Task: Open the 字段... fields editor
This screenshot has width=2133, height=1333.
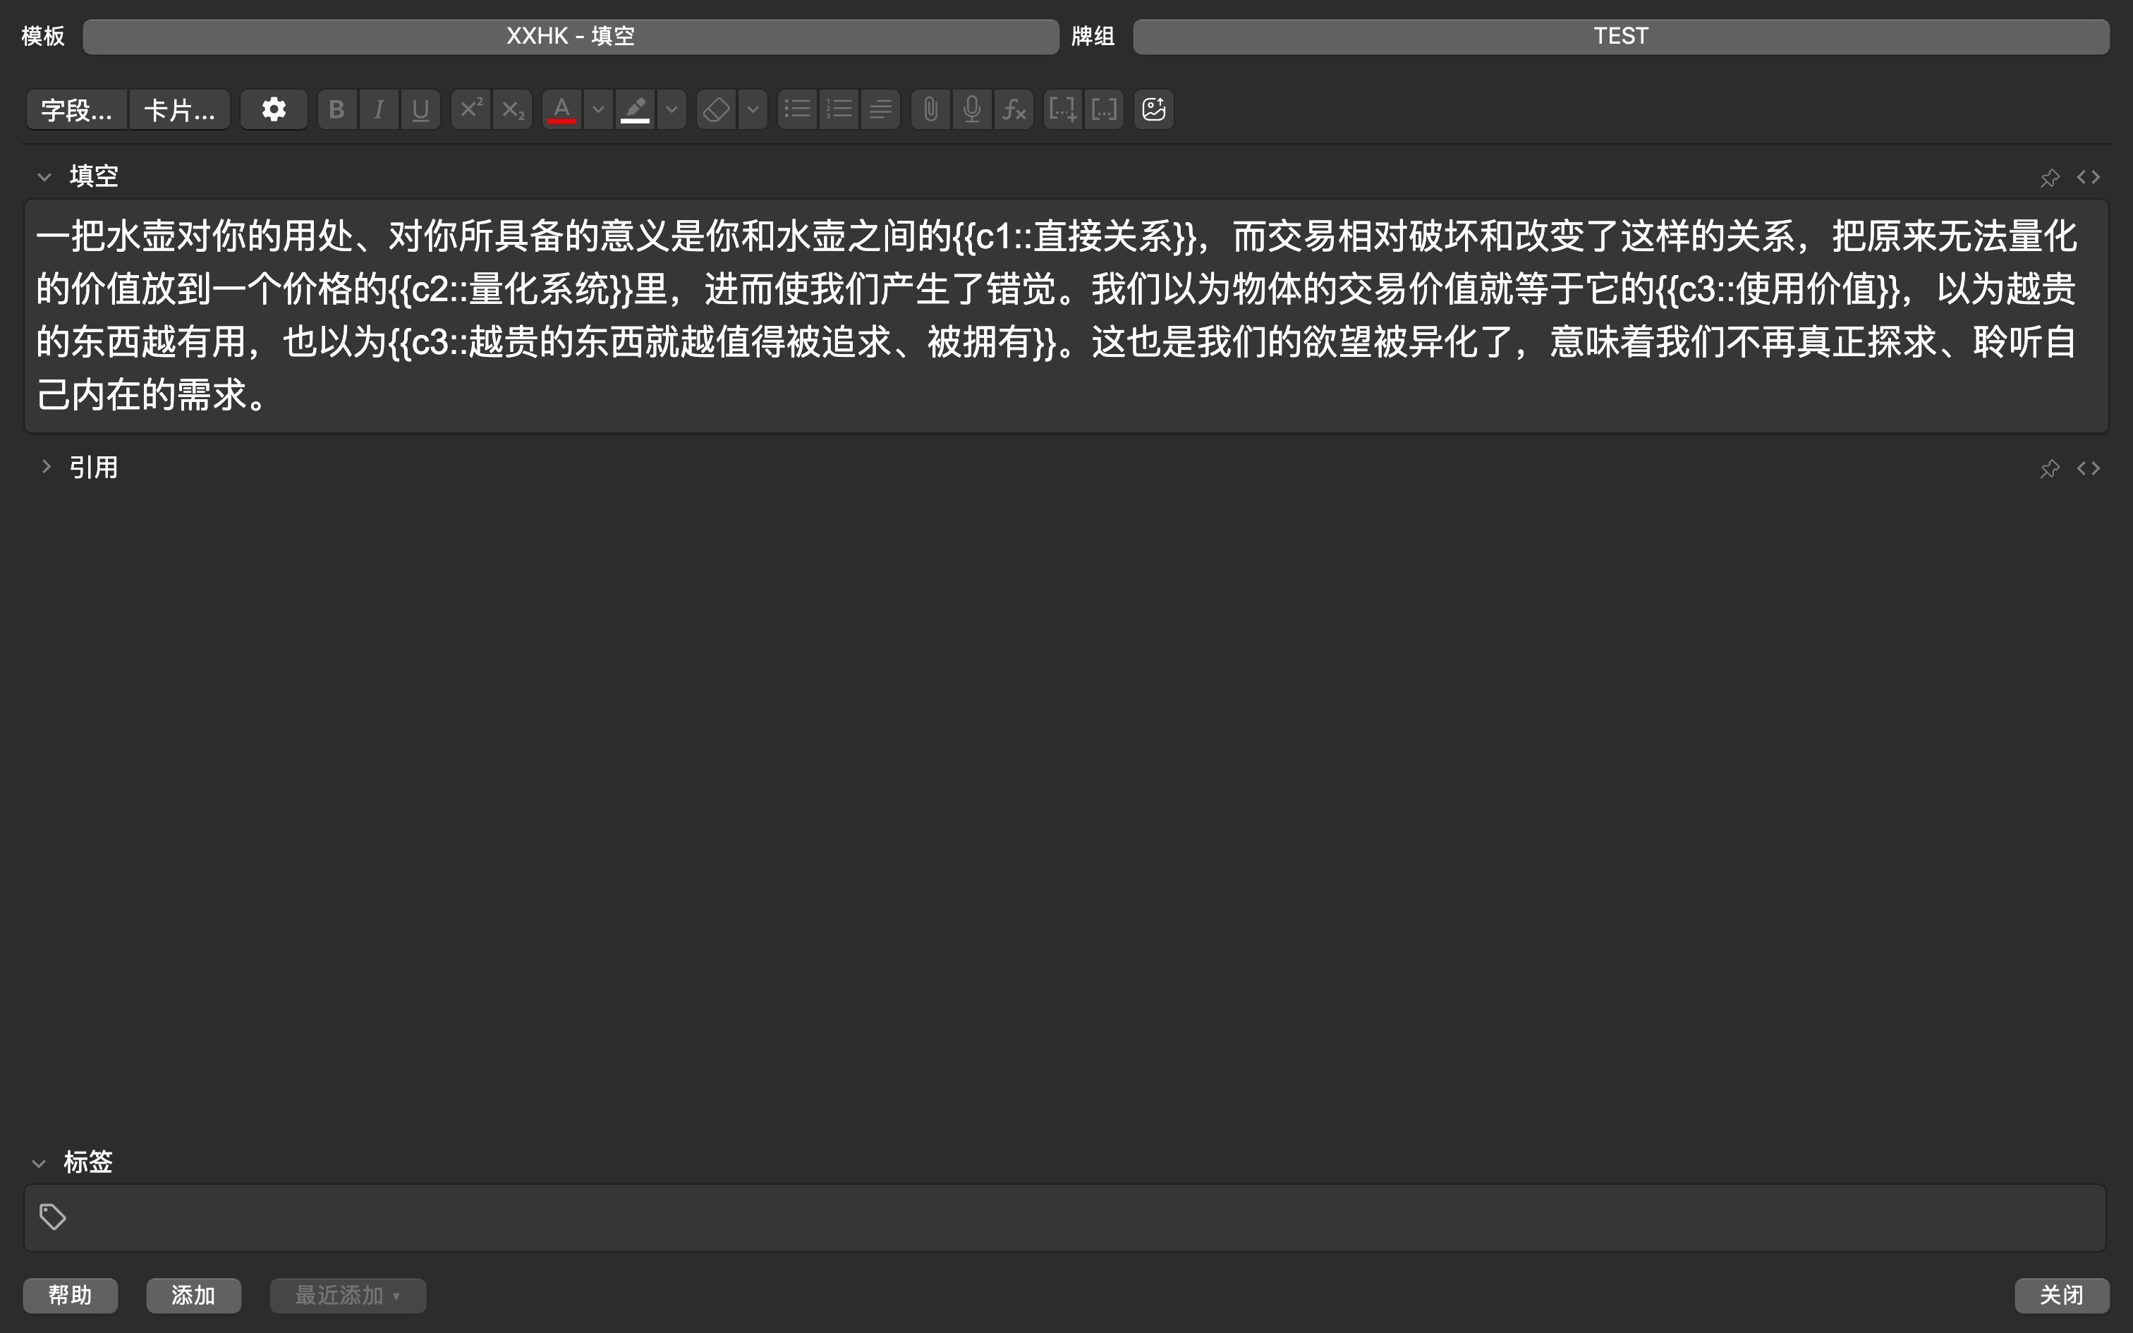Action: [x=77, y=109]
